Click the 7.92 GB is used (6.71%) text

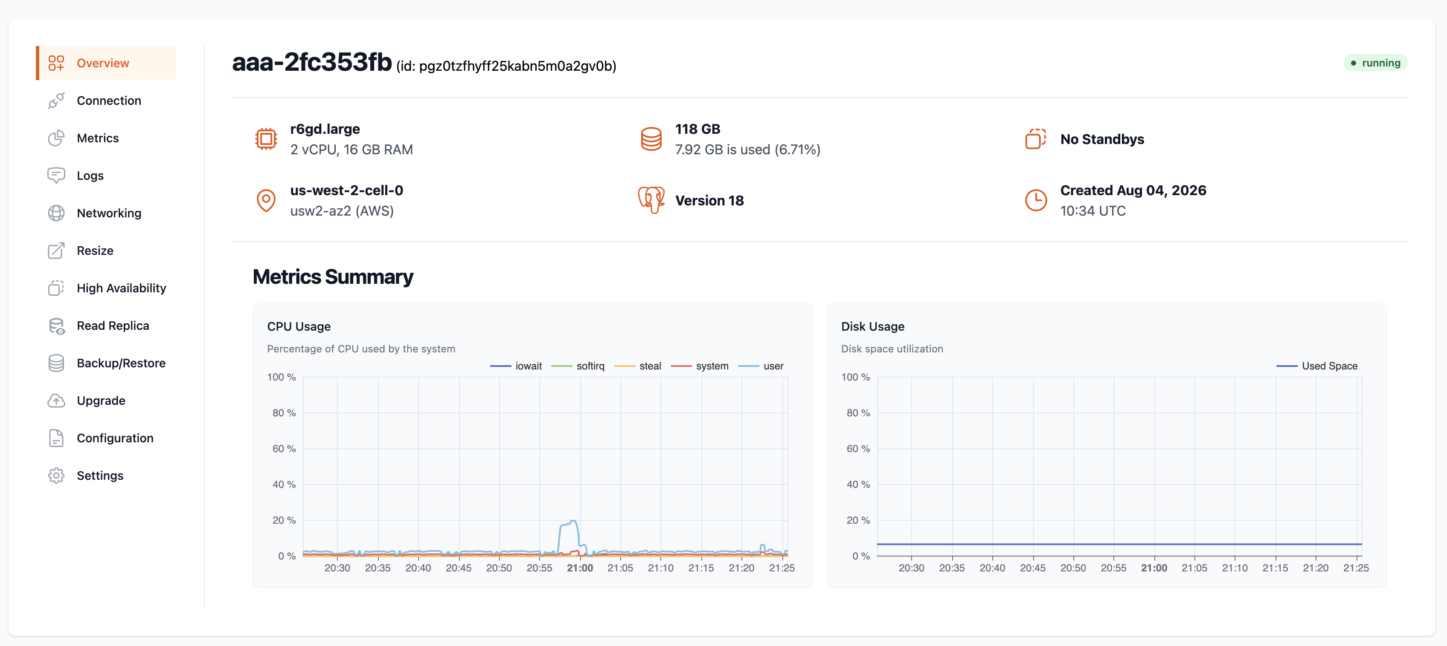coord(748,149)
